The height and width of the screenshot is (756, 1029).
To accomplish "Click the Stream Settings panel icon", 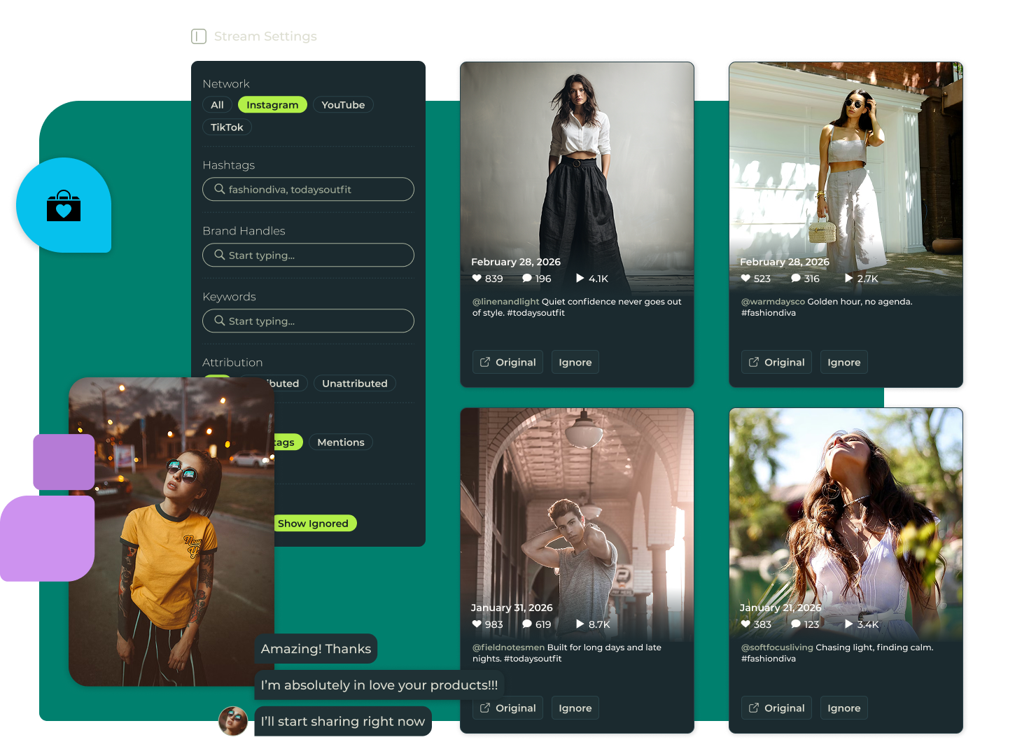I will pyautogui.click(x=199, y=36).
